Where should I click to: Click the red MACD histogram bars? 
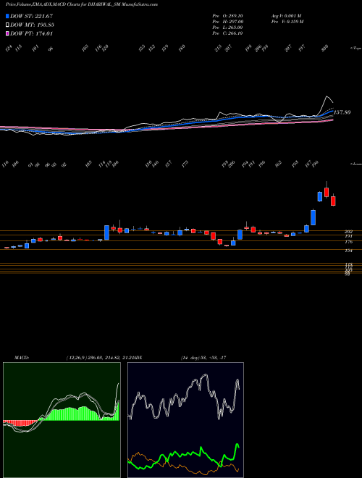(x=20, y=423)
